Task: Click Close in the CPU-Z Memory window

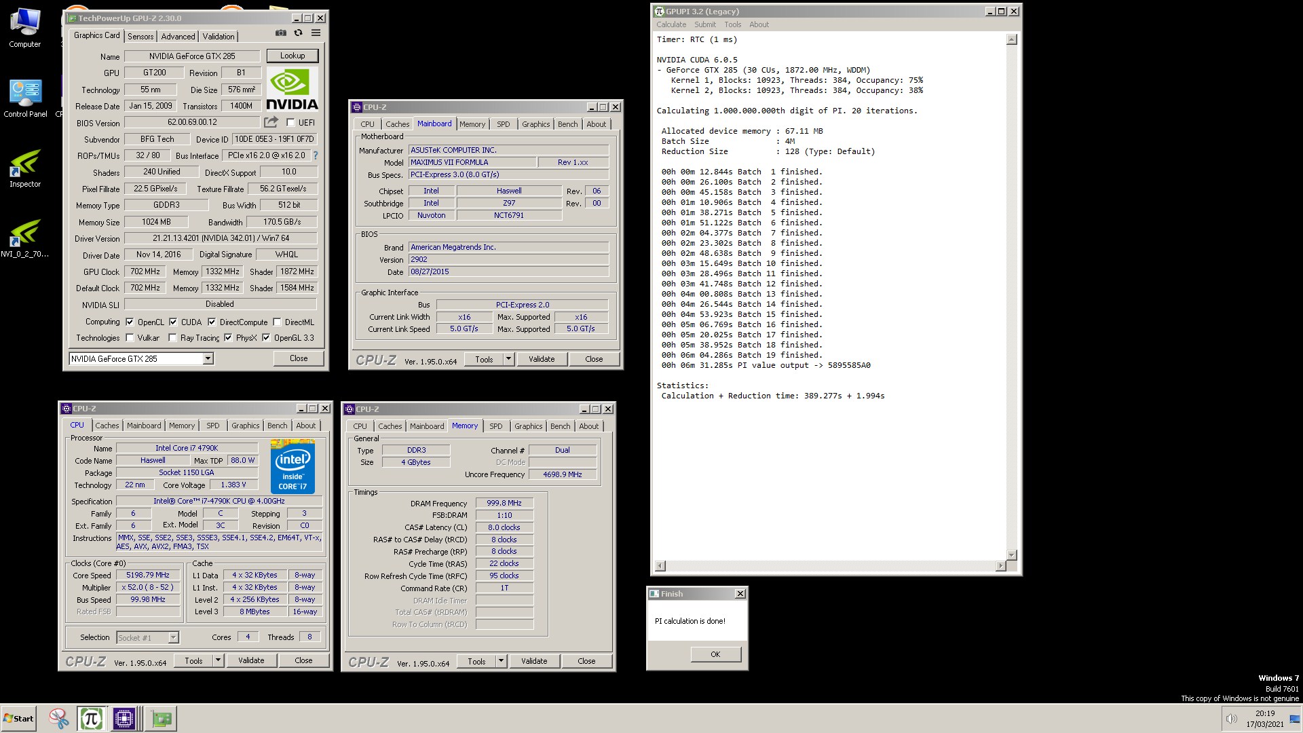Action: pyautogui.click(x=586, y=661)
